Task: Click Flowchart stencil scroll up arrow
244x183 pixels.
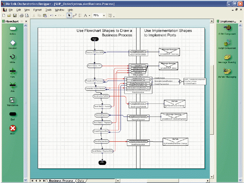Action: 26,25
